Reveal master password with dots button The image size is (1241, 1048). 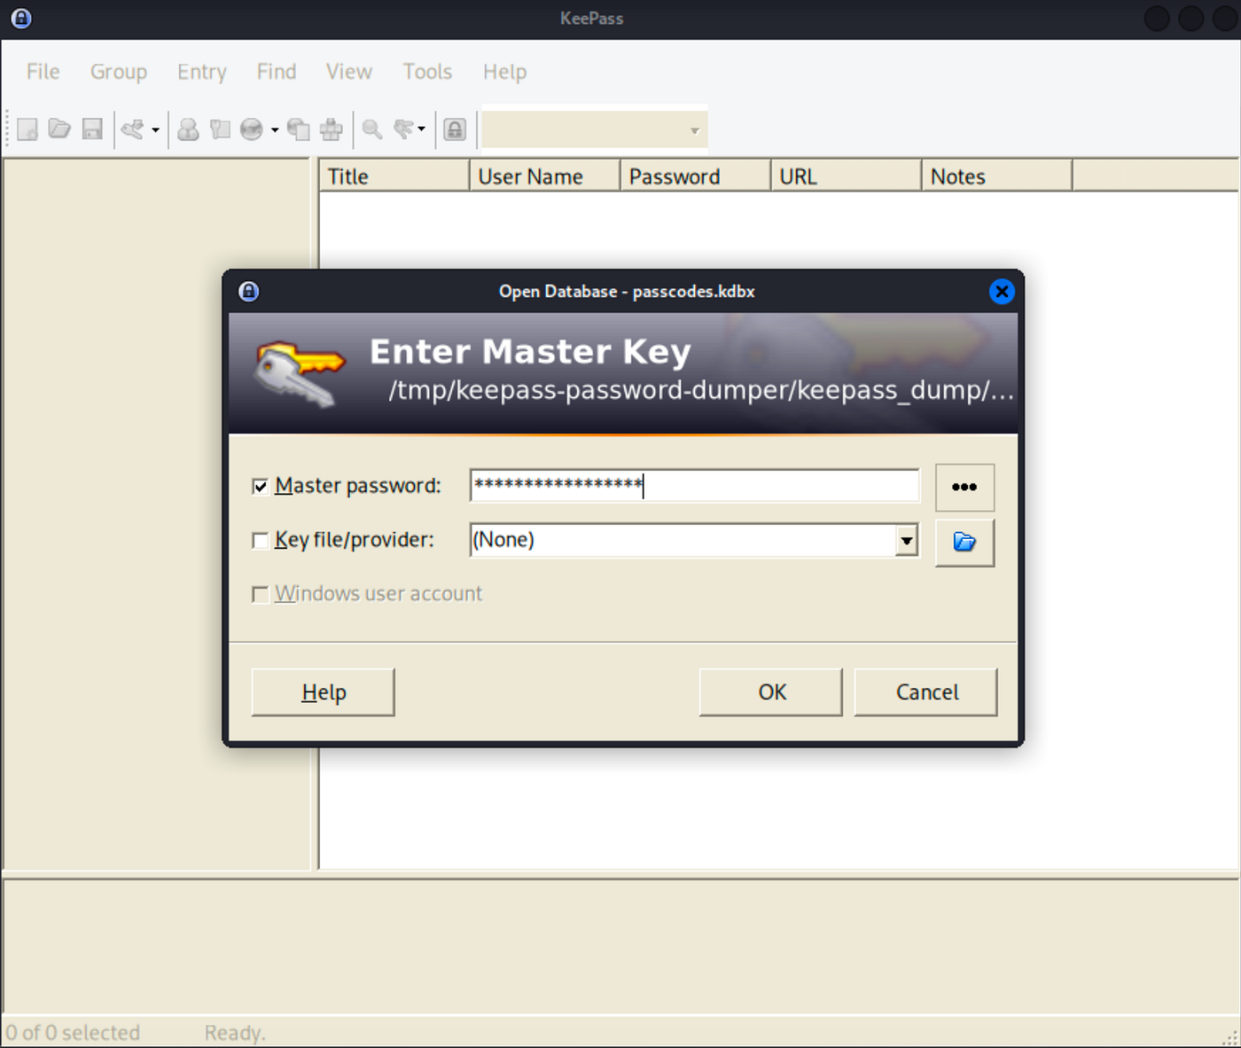(x=964, y=487)
